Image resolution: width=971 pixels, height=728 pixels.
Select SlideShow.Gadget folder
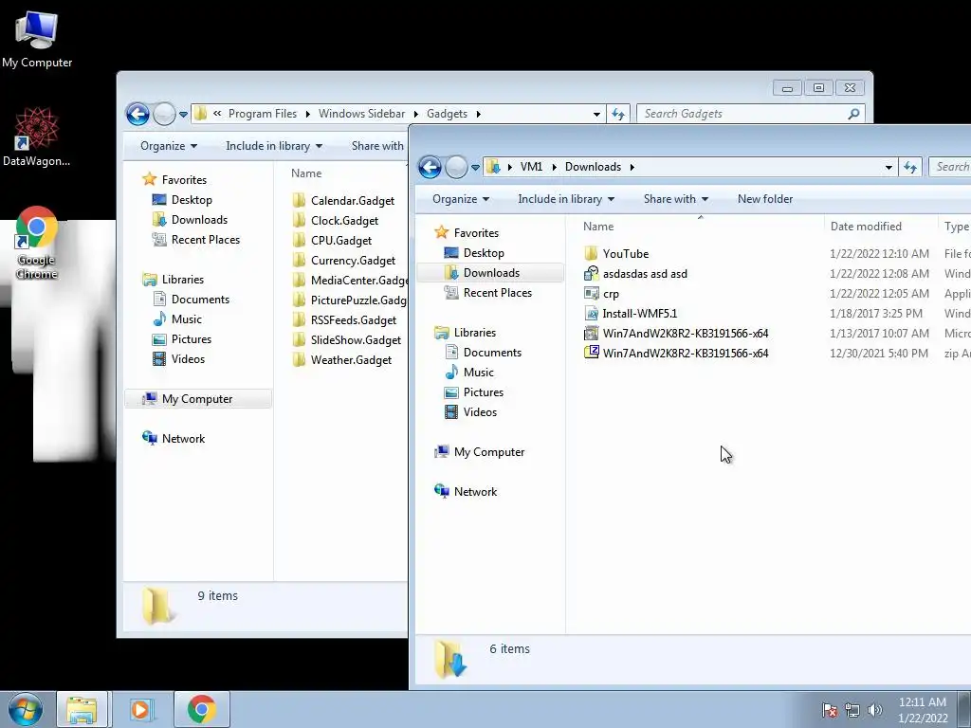(356, 340)
